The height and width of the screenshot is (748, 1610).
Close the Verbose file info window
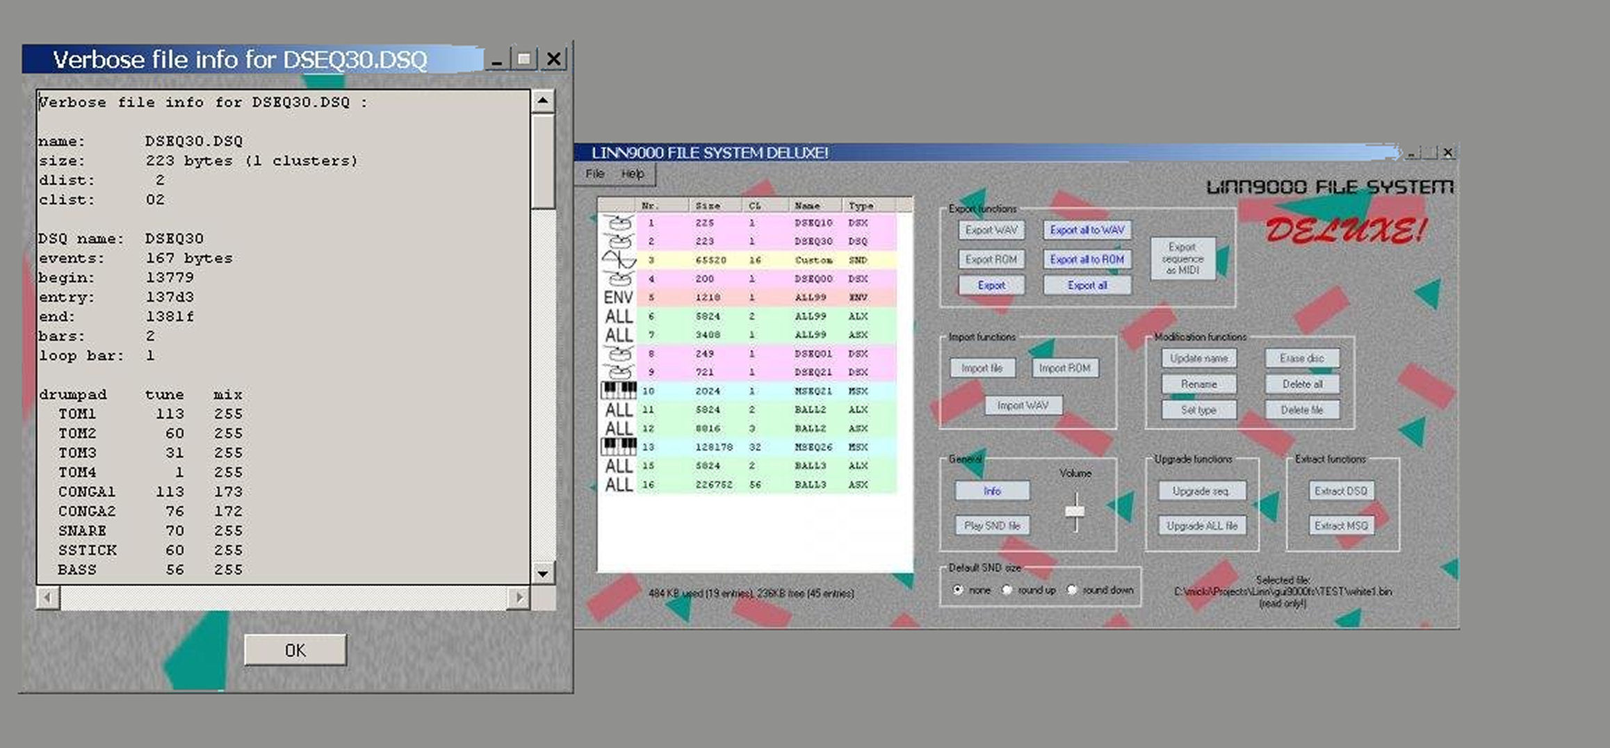(x=553, y=59)
